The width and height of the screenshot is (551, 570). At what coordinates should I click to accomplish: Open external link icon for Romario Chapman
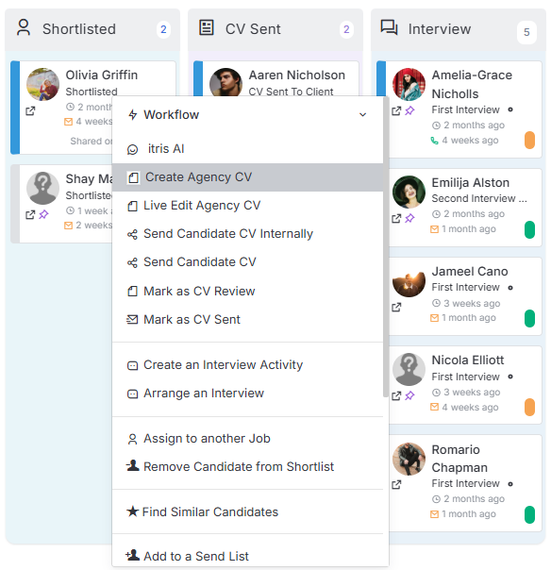coord(396,484)
